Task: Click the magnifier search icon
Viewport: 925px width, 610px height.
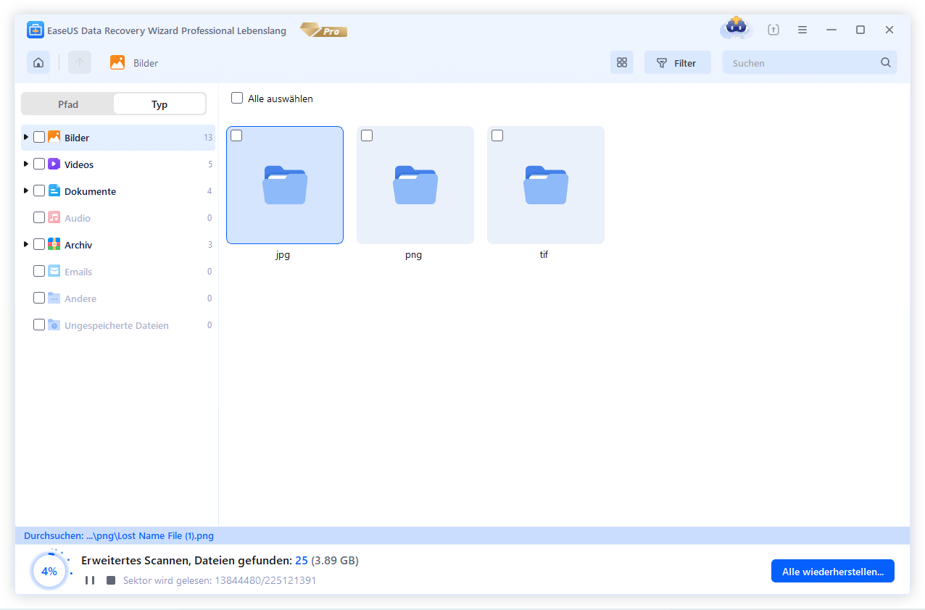Action: coord(886,63)
